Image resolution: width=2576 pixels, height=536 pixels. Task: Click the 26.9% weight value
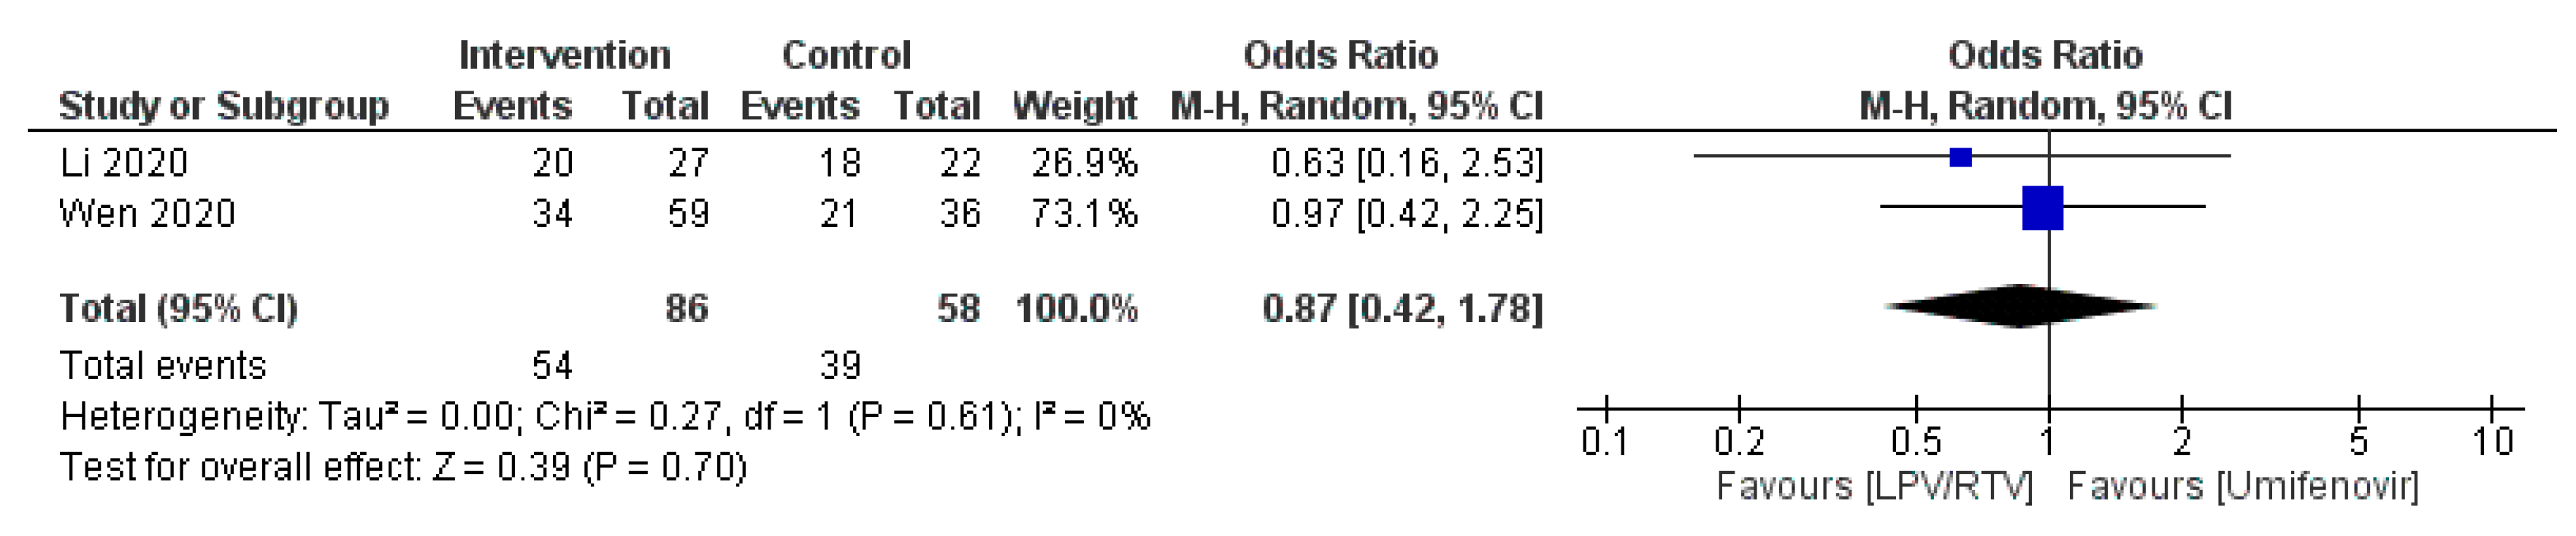(x=1084, y=162)
